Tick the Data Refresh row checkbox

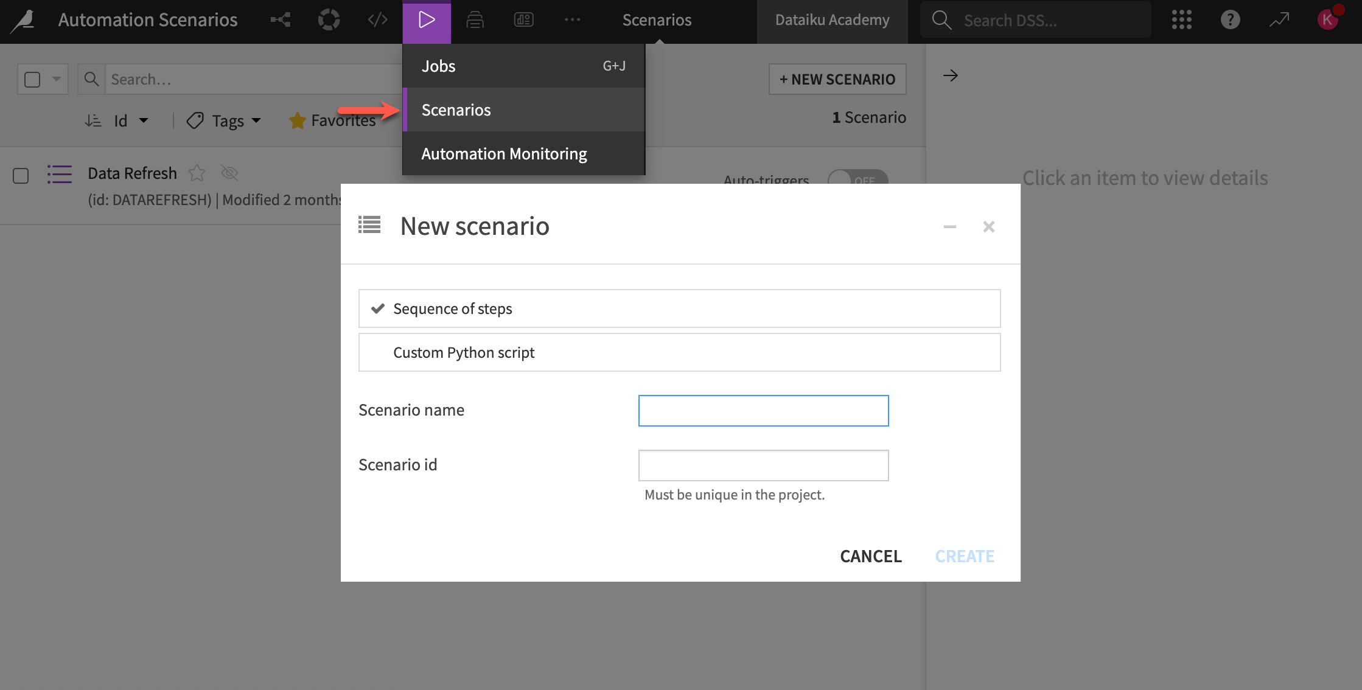coord(21,176)
